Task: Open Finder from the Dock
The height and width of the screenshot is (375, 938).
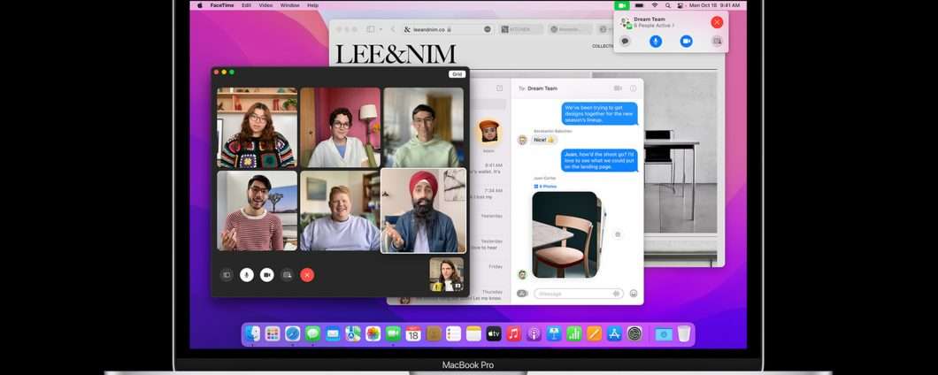Action: (x=252, y=333)
